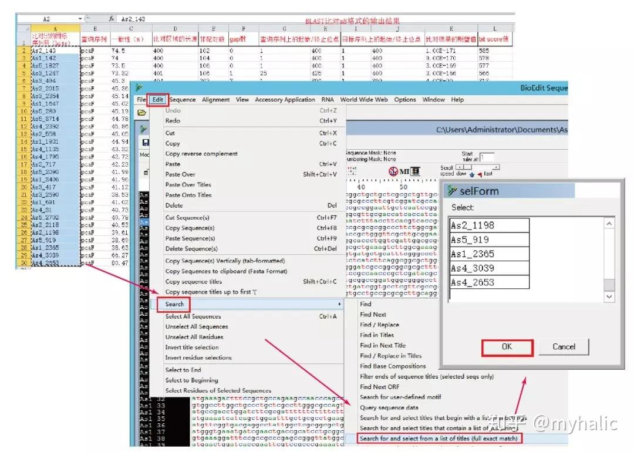Choose Query sequence data

(x=389, y=407)
